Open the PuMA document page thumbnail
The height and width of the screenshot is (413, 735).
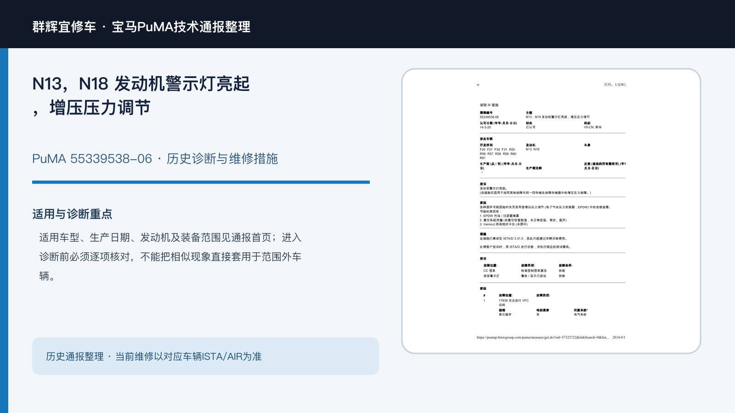pos(551,211)
